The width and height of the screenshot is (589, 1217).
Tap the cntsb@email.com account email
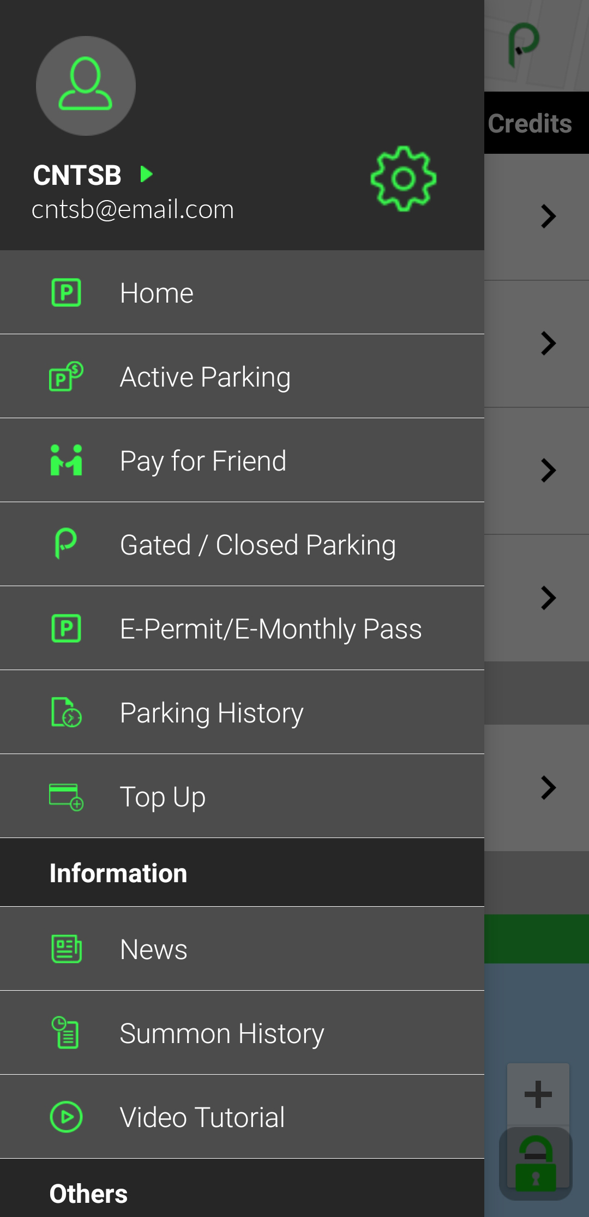(x=133, y=209)
